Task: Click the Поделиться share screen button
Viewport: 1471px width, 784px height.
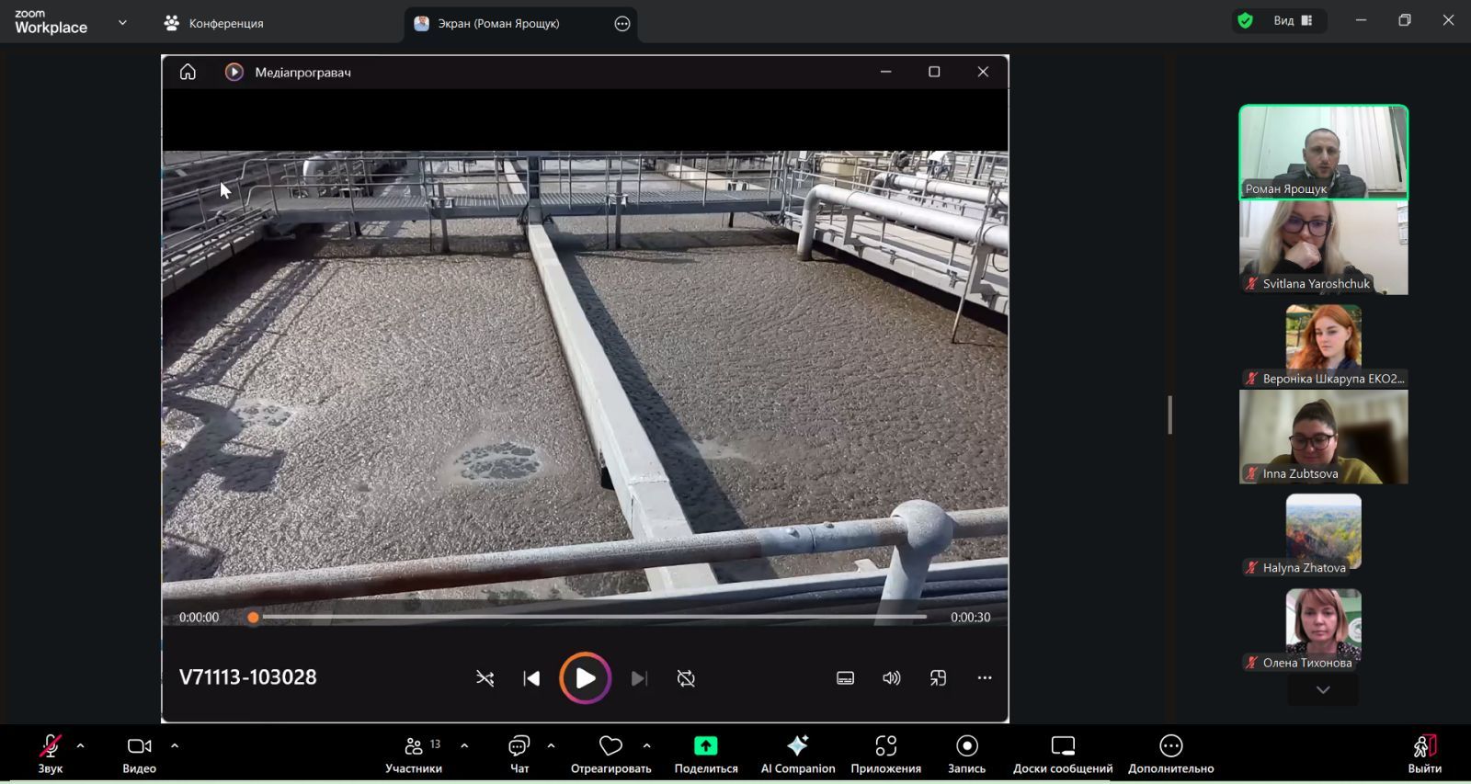Action: pyautogui.click(x=705, y=753)
